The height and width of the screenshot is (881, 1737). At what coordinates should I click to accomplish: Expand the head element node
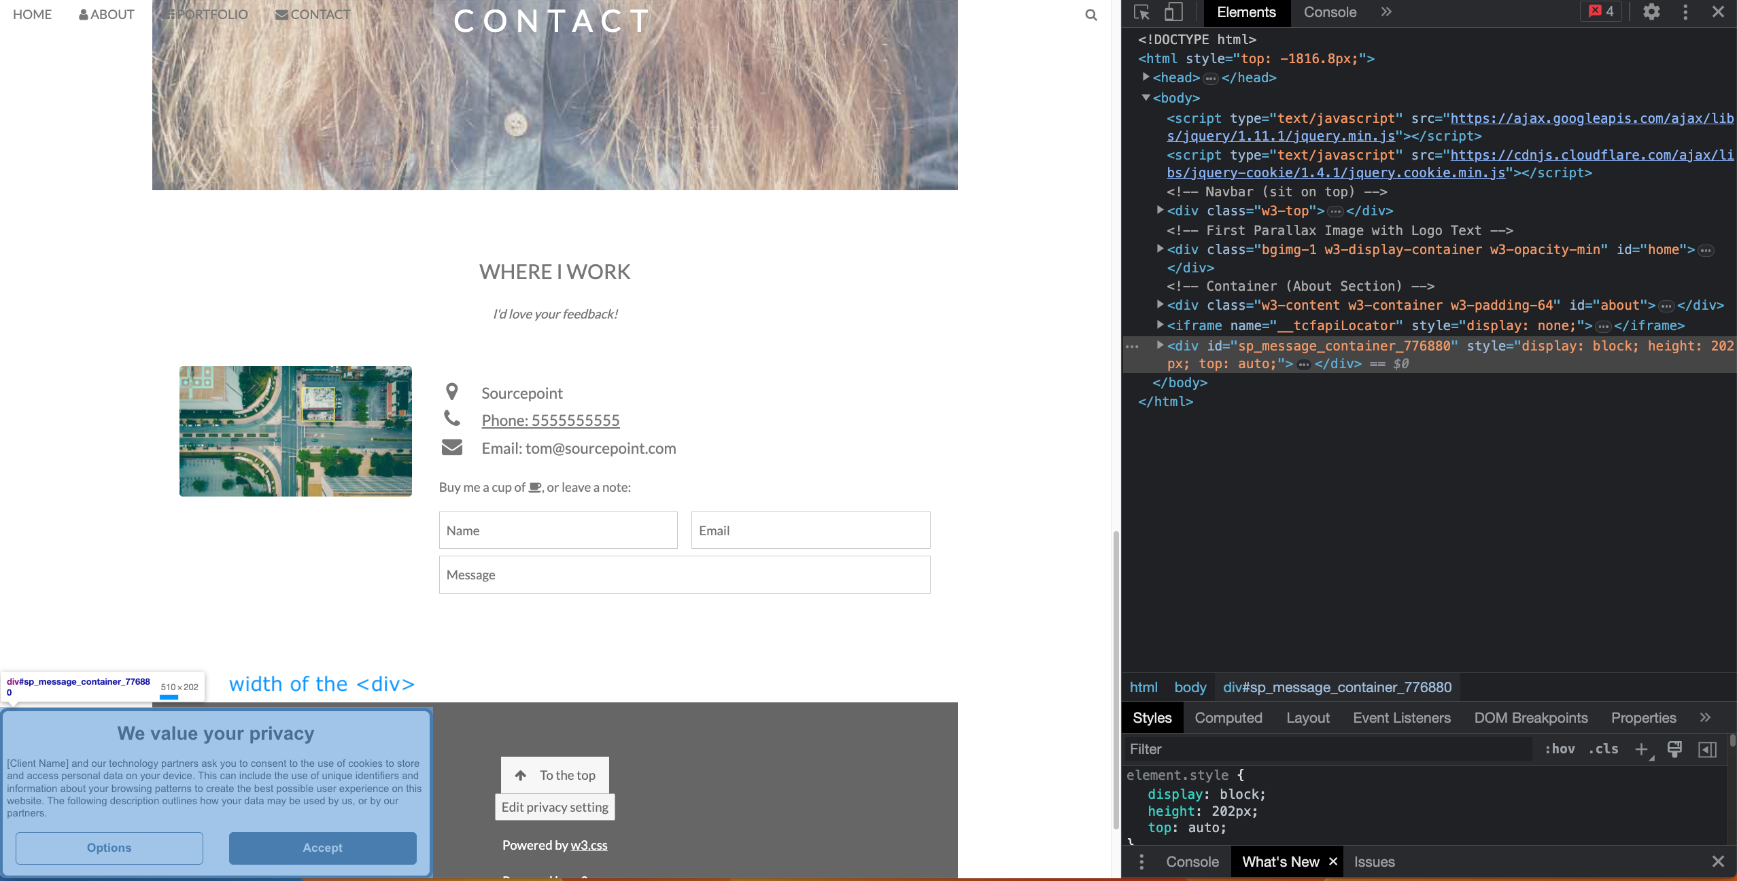(x=1146, y=77)
